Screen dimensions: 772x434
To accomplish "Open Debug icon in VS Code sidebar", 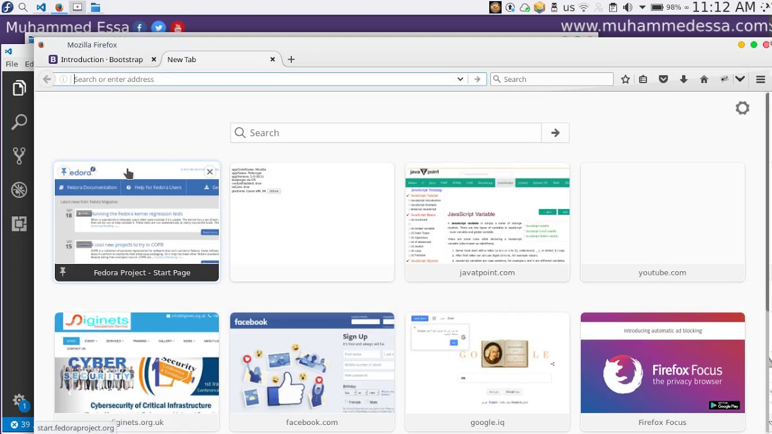I will 19,190.
